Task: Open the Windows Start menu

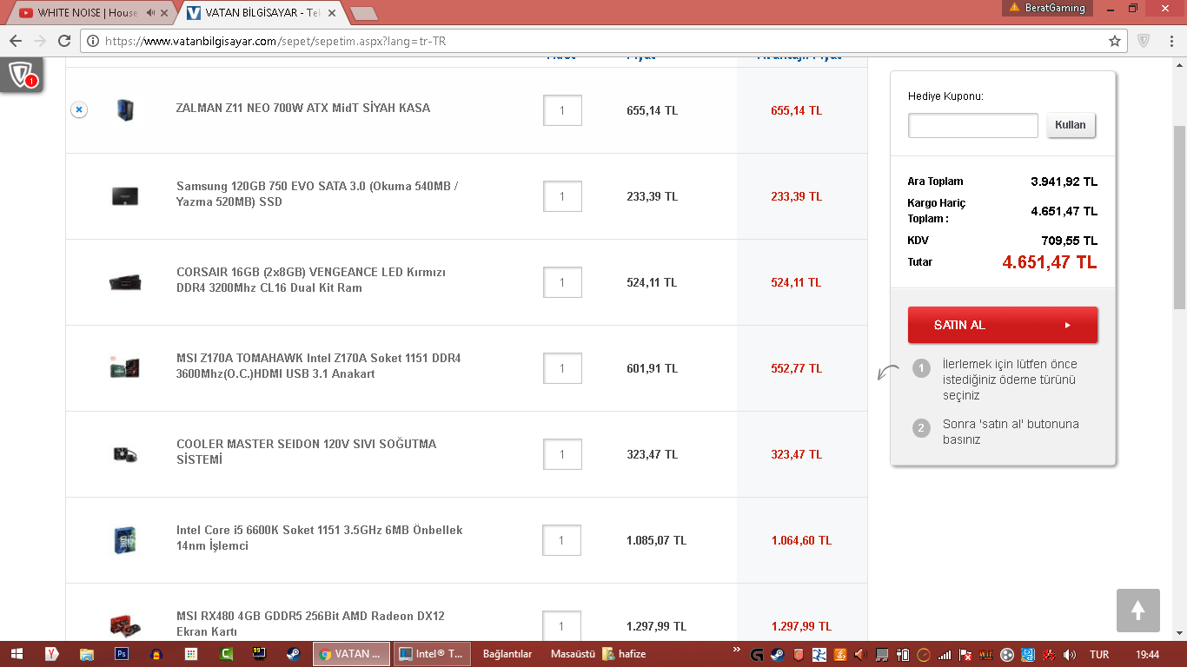Action: coord(16,654)
